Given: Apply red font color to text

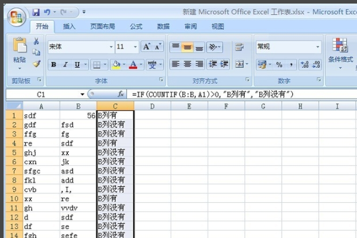Looking at the screenshot, I should point(133,65).
